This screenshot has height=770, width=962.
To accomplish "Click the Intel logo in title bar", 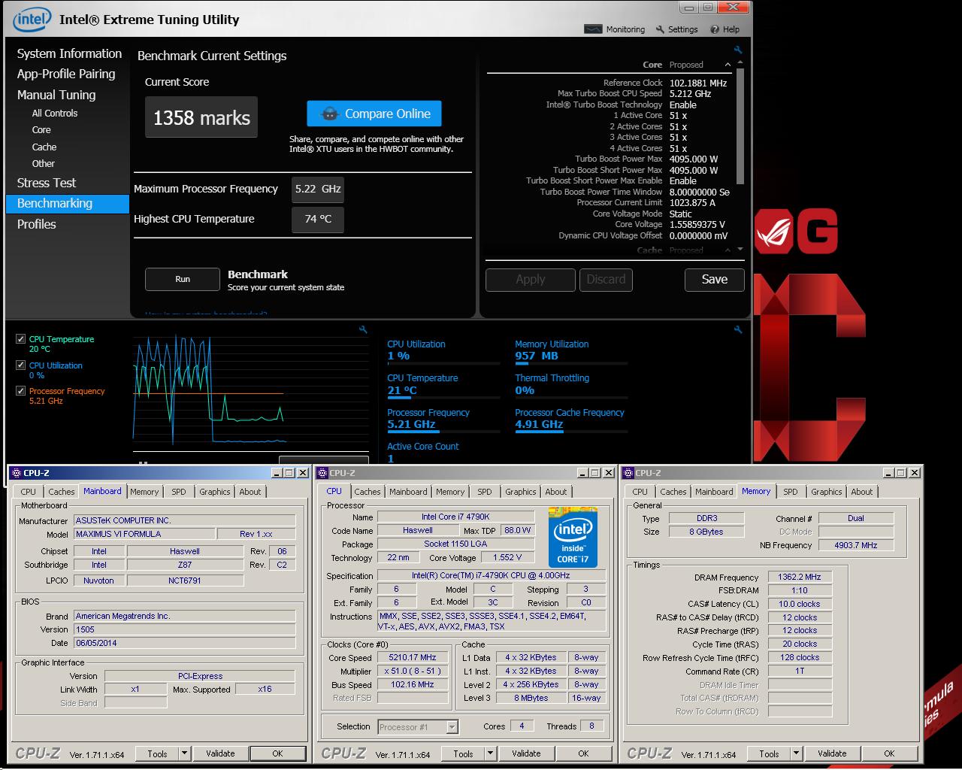I will (x=32, y=20).
